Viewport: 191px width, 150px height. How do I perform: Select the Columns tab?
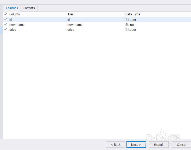tap(12, 8)
